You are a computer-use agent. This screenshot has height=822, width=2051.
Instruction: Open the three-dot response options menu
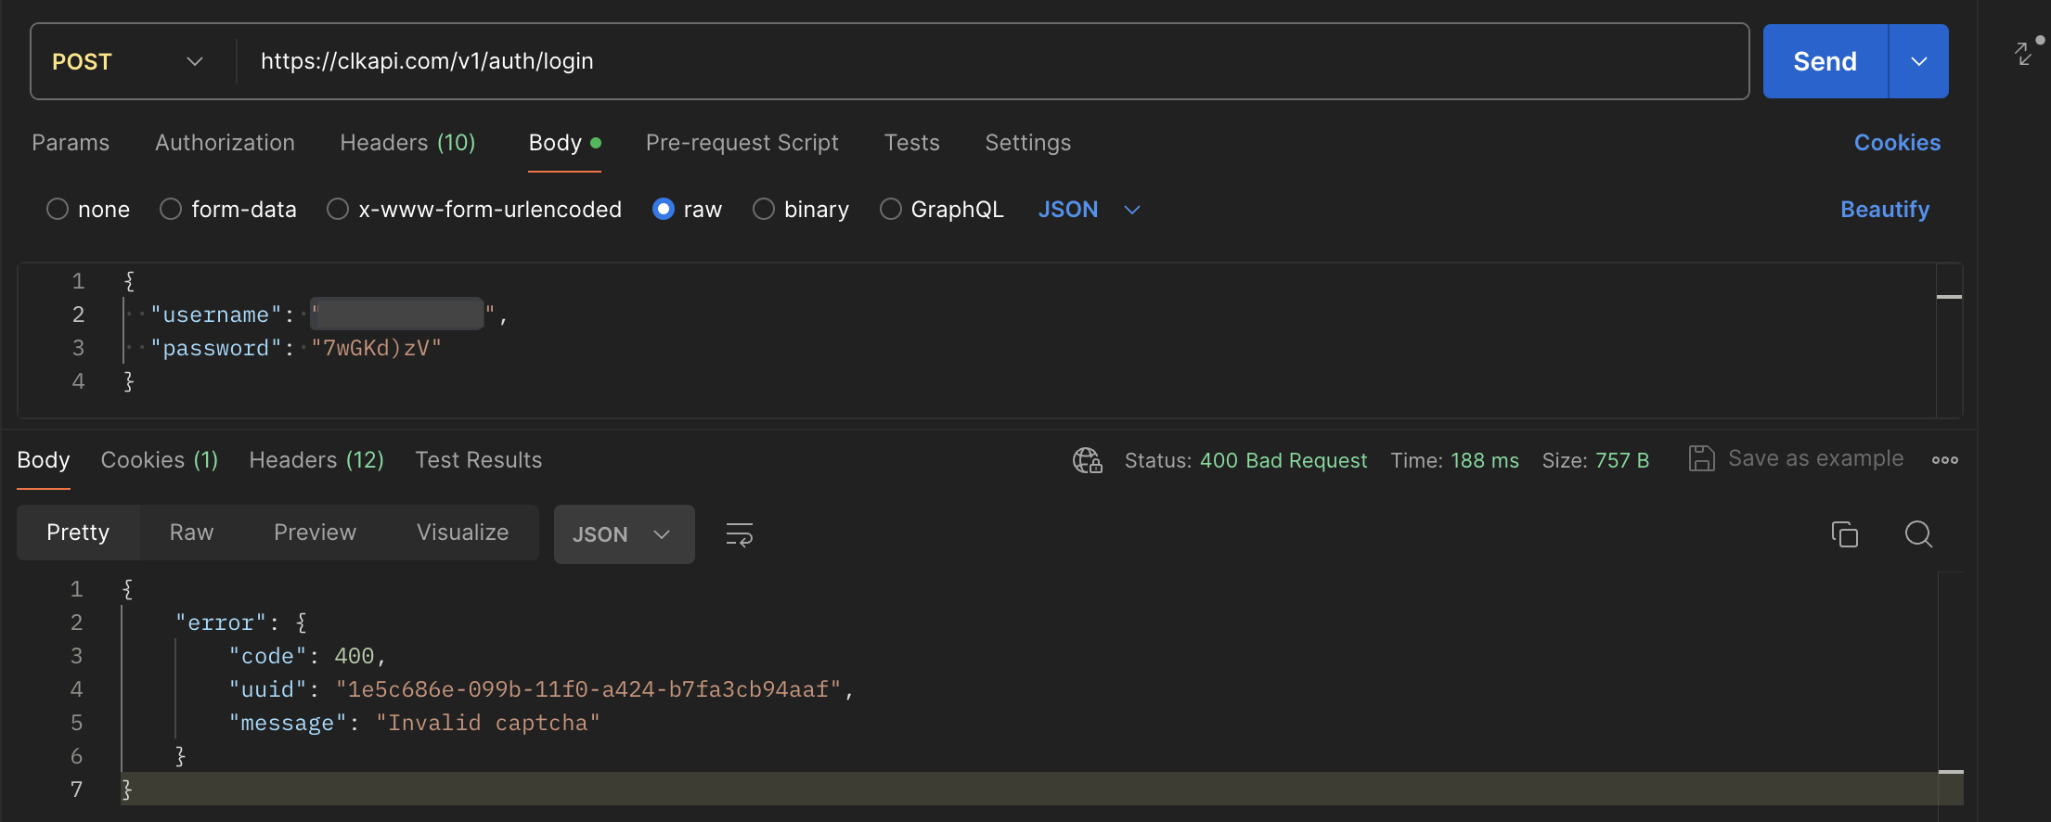[x=1945, y=460]
